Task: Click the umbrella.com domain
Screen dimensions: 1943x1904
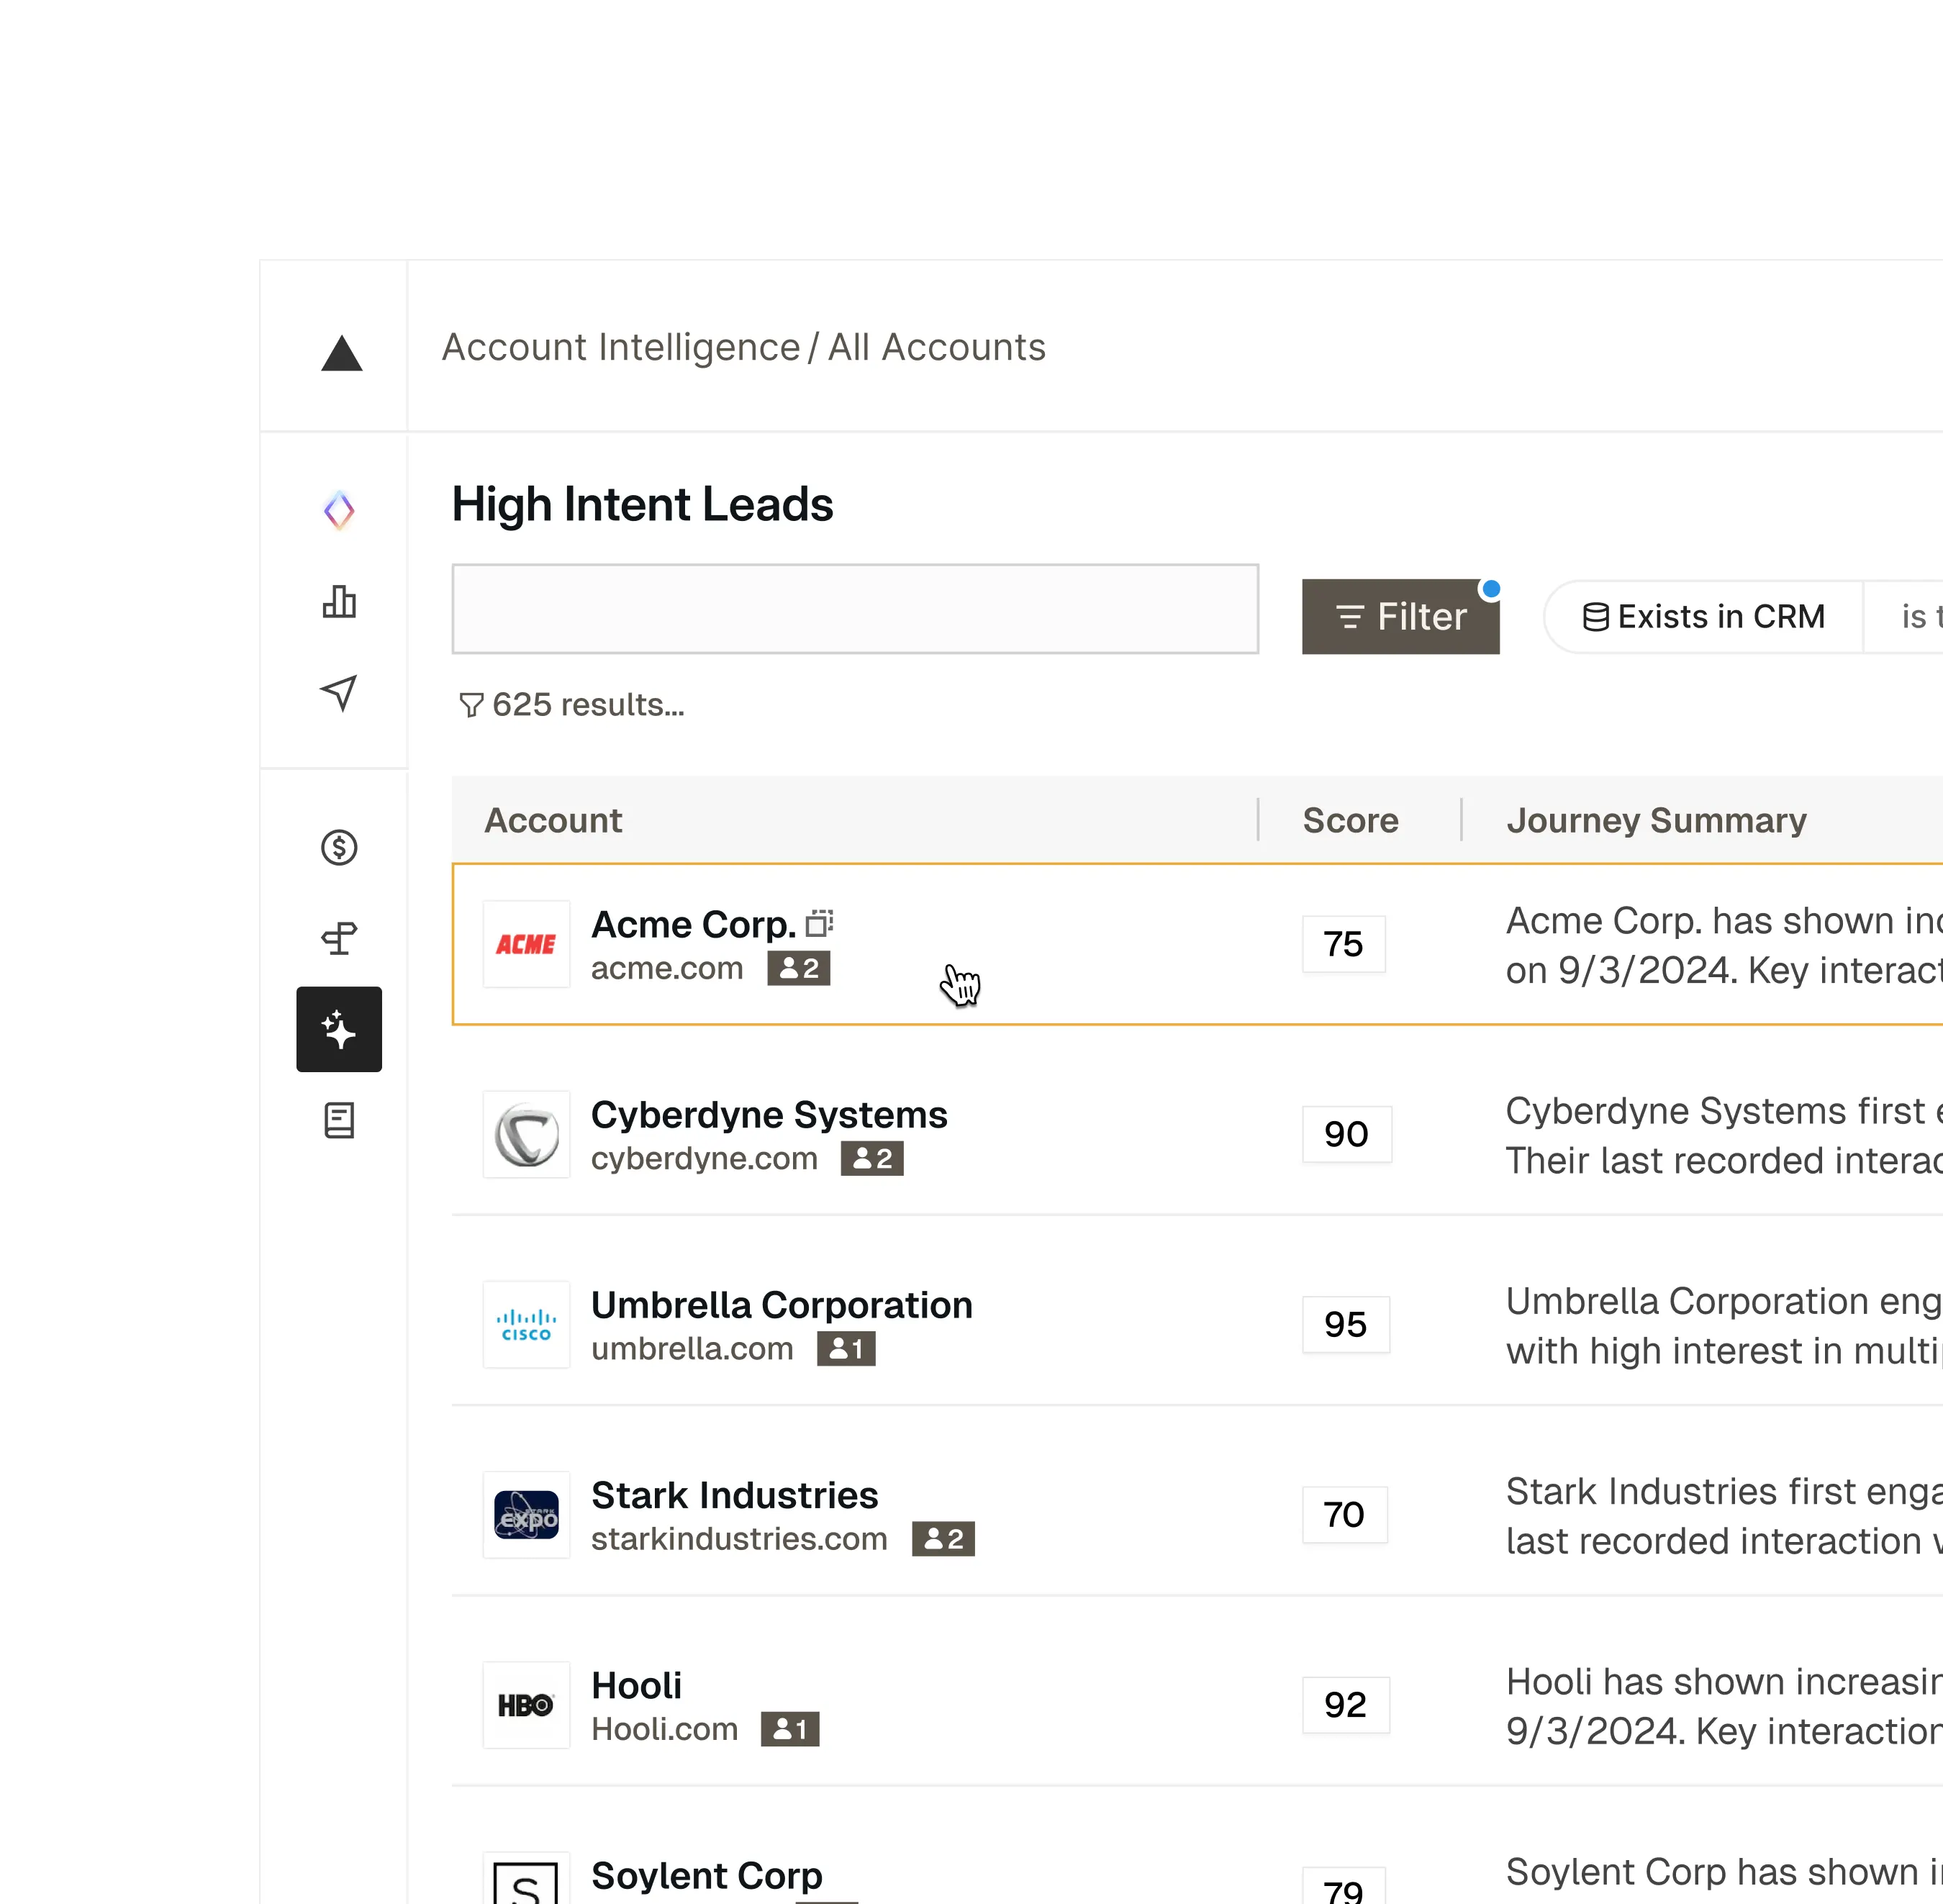Action: pos(692,1348)
